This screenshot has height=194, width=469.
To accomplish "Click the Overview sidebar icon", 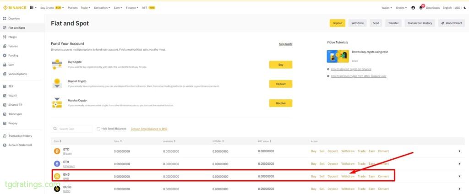I will pos(5,19).
